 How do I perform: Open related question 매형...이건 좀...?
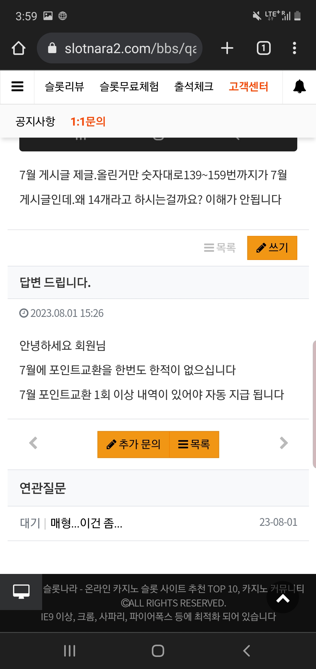pyautogui.click(x=86, y=523)
